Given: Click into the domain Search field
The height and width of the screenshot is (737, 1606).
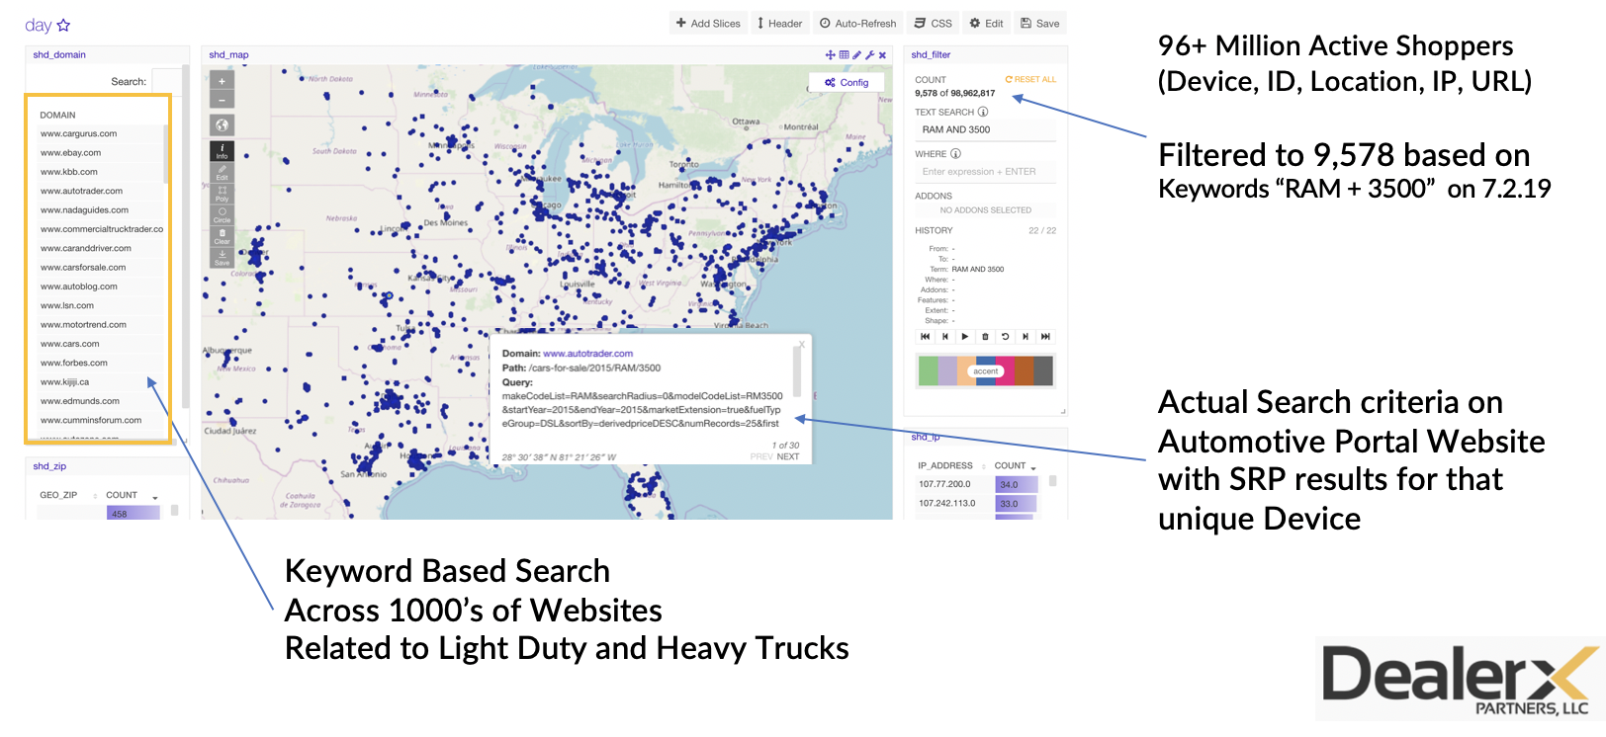Looking at the screenshot, I should pyautogui.click(x=165, y=81).
